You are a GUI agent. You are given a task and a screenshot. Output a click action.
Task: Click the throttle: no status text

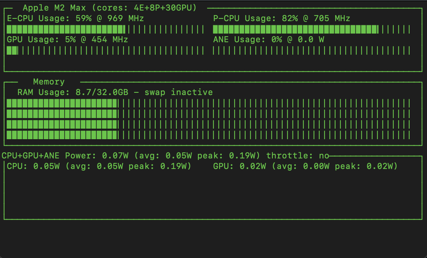pyautogui.click(x=298, y=156)
